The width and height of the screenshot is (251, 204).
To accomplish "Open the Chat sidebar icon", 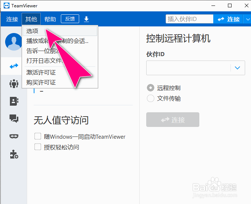I will (x=14, y=119).
